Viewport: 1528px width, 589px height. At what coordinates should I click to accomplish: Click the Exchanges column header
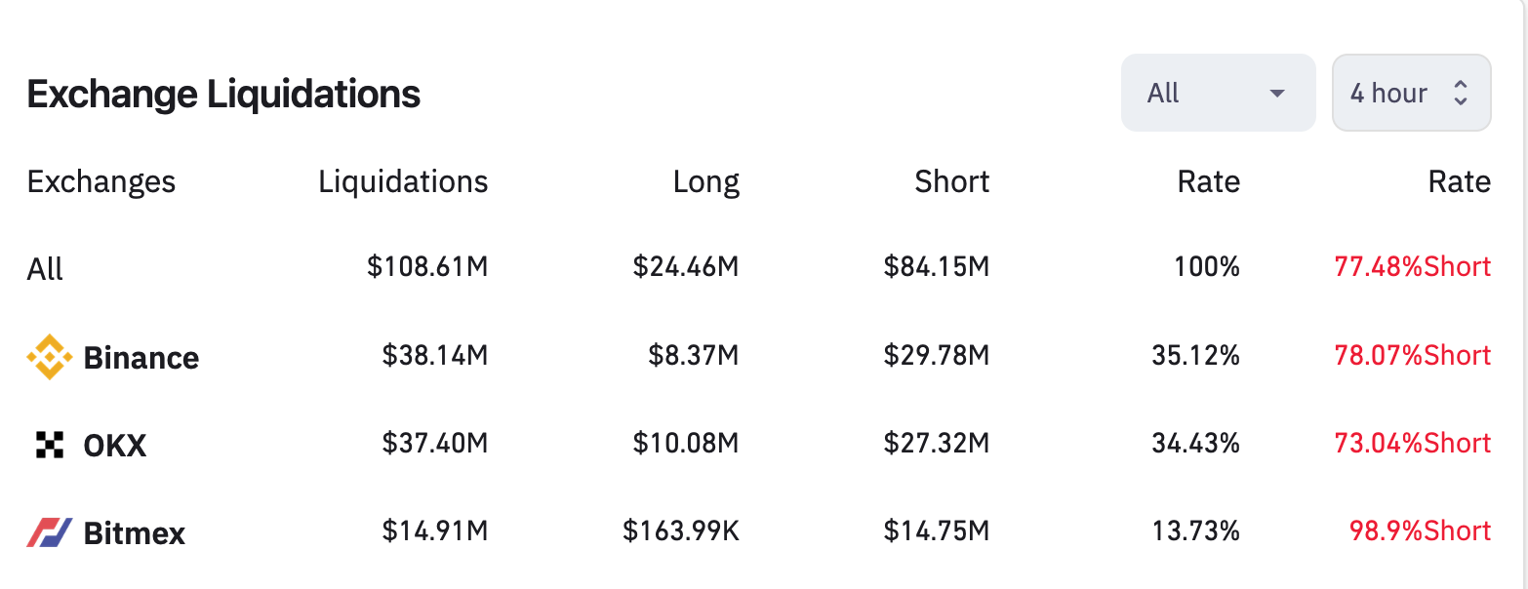click(101, 181)
